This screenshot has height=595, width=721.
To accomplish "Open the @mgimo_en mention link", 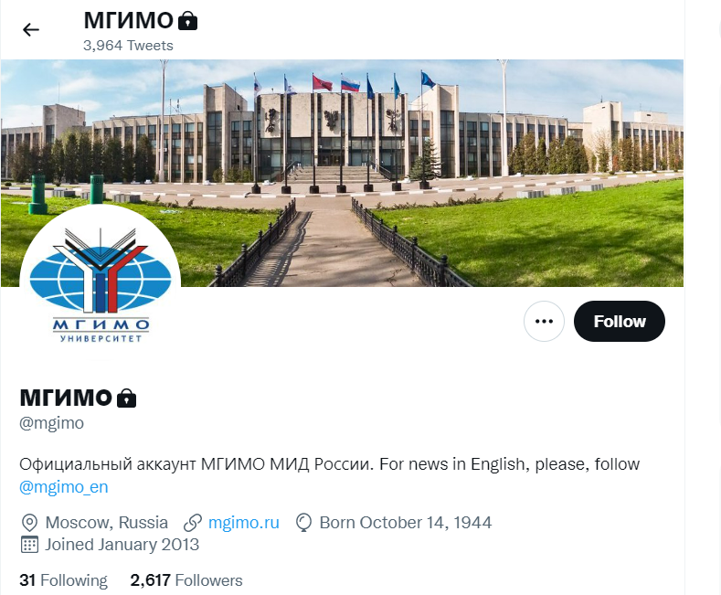I will coord(63,486).
